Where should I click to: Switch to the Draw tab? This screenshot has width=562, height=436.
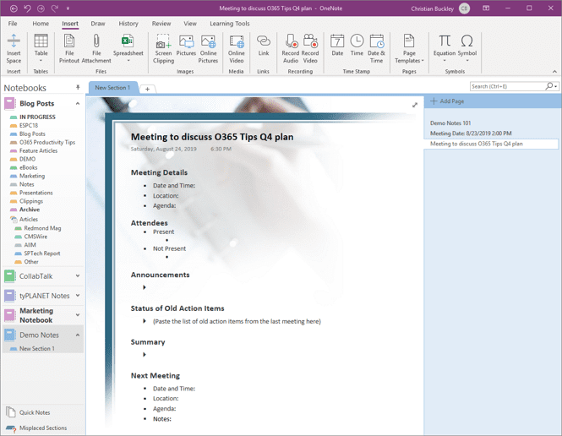coord(98,24)
